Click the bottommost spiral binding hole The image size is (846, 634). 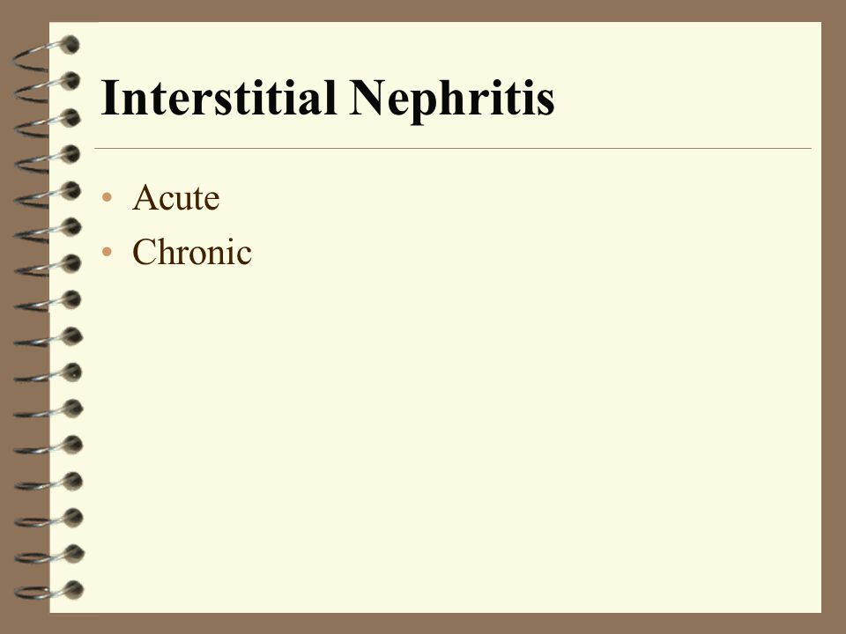coord(74,590)
